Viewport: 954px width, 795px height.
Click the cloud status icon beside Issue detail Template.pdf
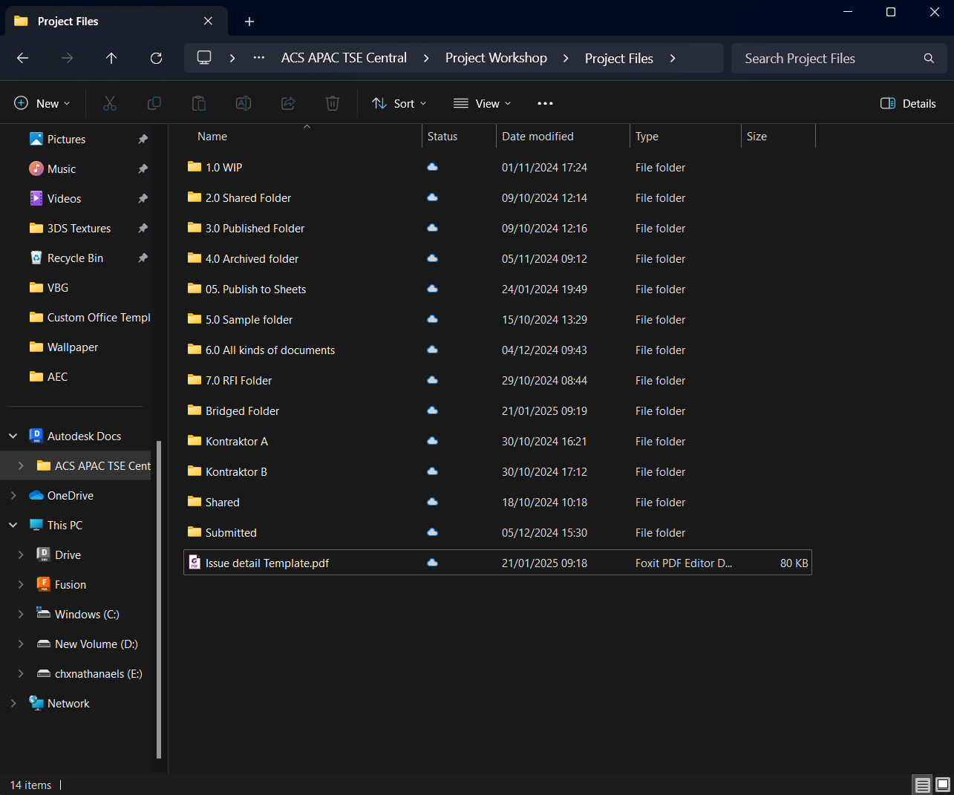(432, 563)
